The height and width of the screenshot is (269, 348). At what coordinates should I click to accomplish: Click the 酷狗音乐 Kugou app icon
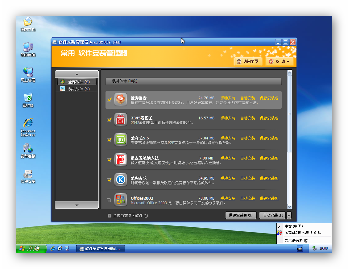[x=121, y=180]
